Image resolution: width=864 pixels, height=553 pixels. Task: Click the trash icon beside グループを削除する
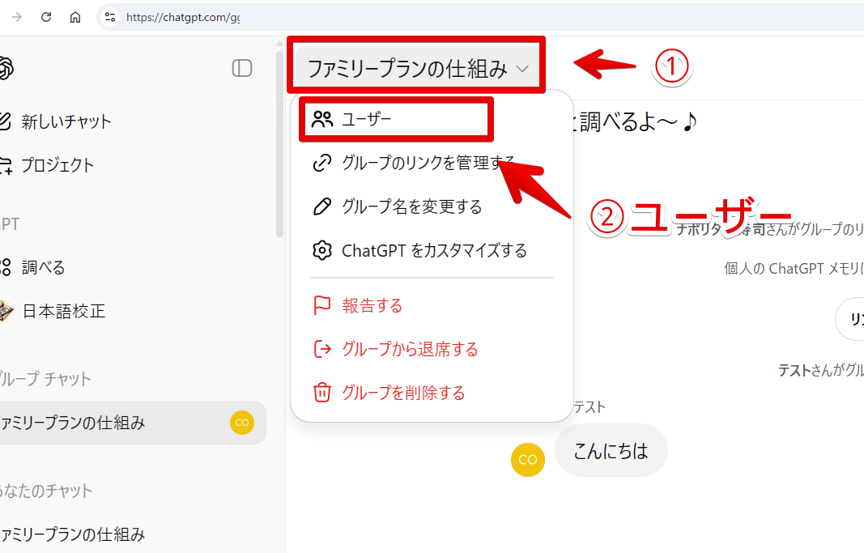coord(322,393)
